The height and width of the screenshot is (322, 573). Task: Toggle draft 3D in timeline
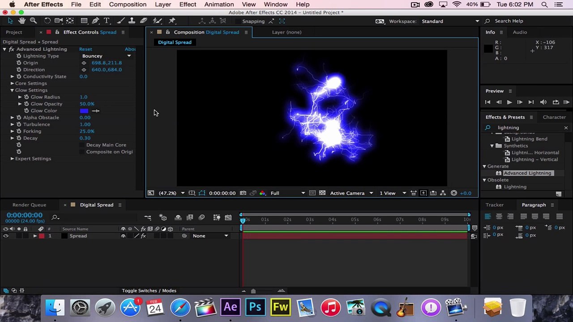[x=163, y=218]
